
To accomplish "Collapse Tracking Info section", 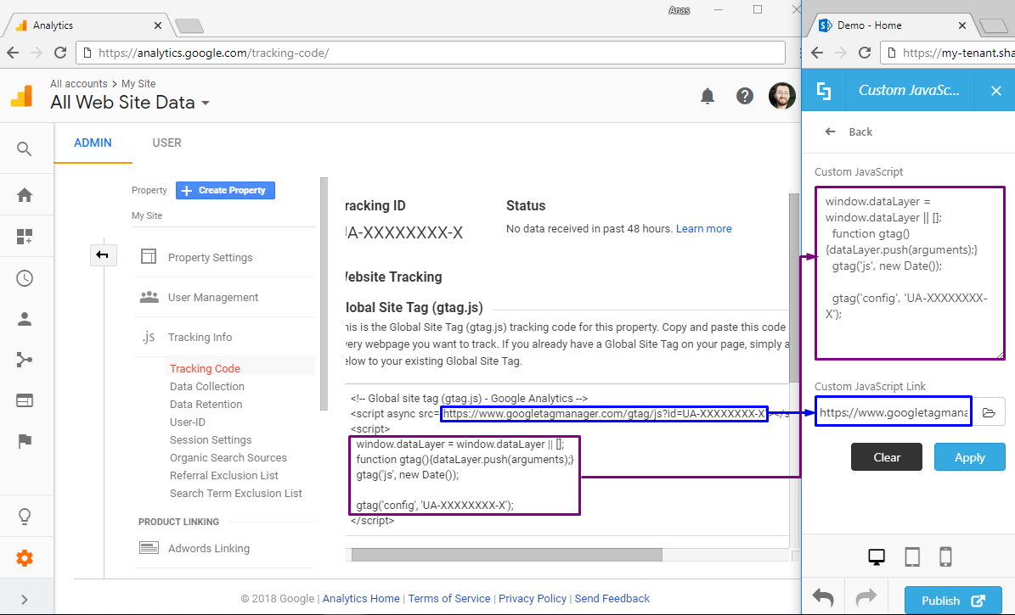I will pos(200,337).
